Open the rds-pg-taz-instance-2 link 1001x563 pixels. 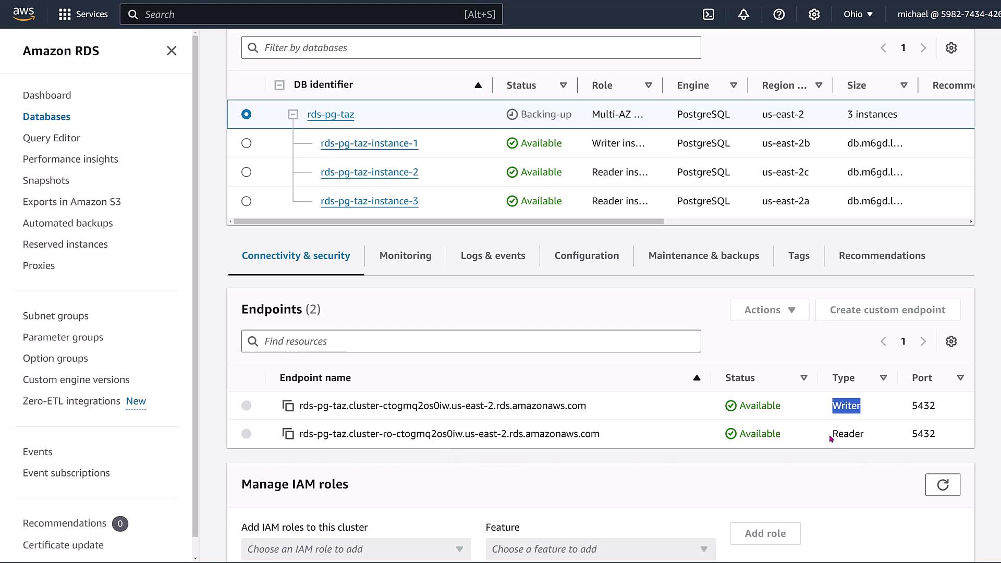coord(369,172)
